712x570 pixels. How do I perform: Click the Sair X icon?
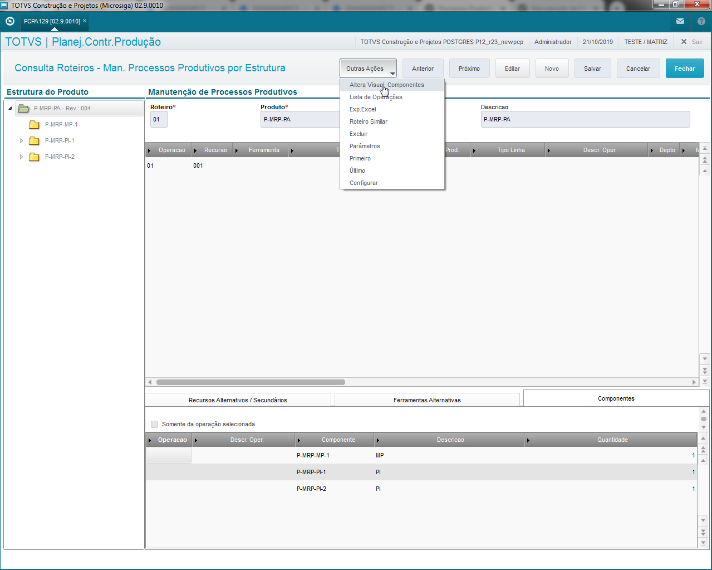pyautogui.click(x=684, y=42)
